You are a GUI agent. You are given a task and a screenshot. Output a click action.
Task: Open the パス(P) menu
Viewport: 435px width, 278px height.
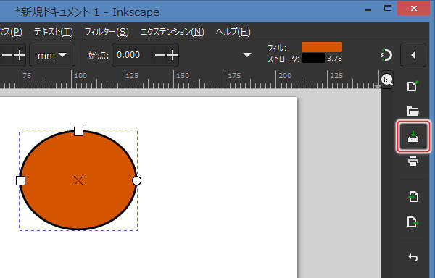pyautogui.click(x=11, y=32)
